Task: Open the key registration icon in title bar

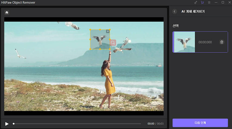Action: [196, 2]
